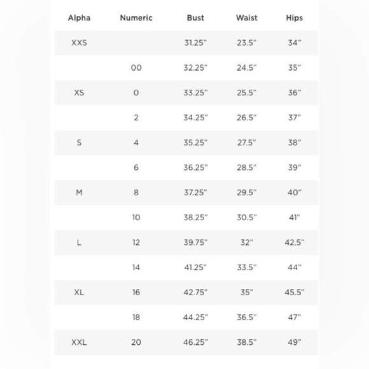
Task: Click the 29.5" waist value
Action: pos(247,193)
